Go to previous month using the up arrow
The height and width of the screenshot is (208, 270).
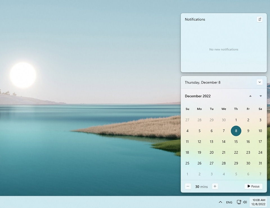250,96
